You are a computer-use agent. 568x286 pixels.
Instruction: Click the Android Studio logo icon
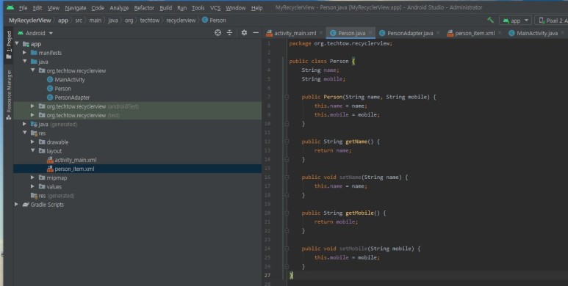pos(10,7)
